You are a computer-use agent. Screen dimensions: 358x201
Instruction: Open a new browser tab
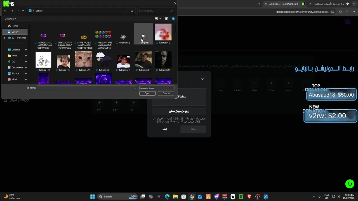coord(259,4)
